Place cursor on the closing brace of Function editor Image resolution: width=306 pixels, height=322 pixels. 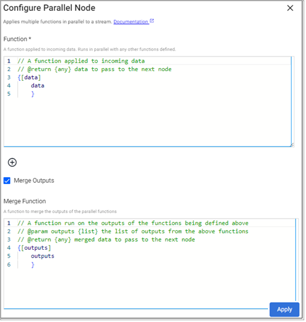(33, 94)
